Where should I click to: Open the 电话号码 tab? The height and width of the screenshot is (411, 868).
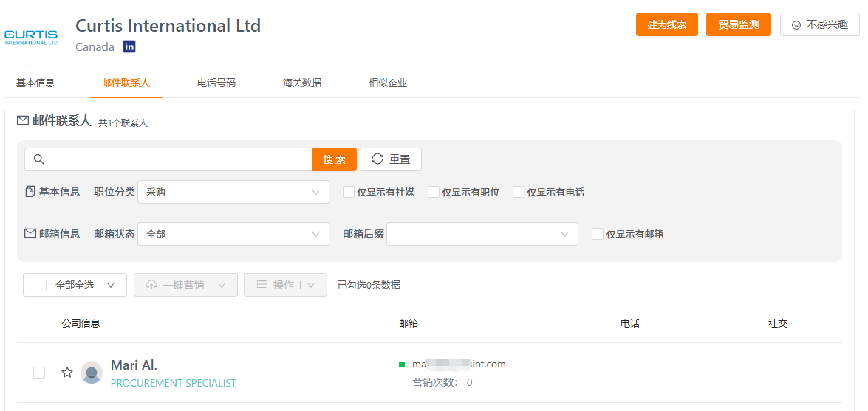click(x=216, y=83)
